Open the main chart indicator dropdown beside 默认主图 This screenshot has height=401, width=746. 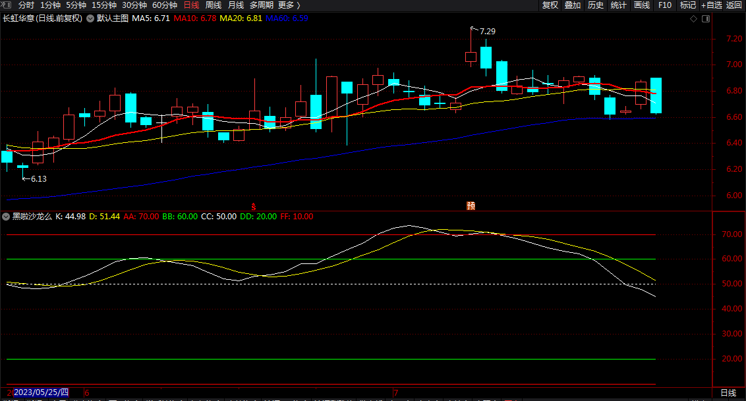[x=90, y=18]
